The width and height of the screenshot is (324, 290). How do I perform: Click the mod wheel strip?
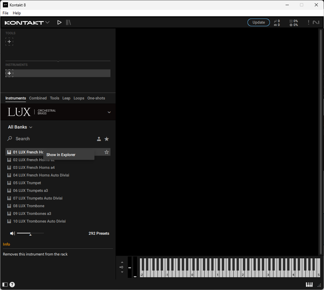[135, 267]
